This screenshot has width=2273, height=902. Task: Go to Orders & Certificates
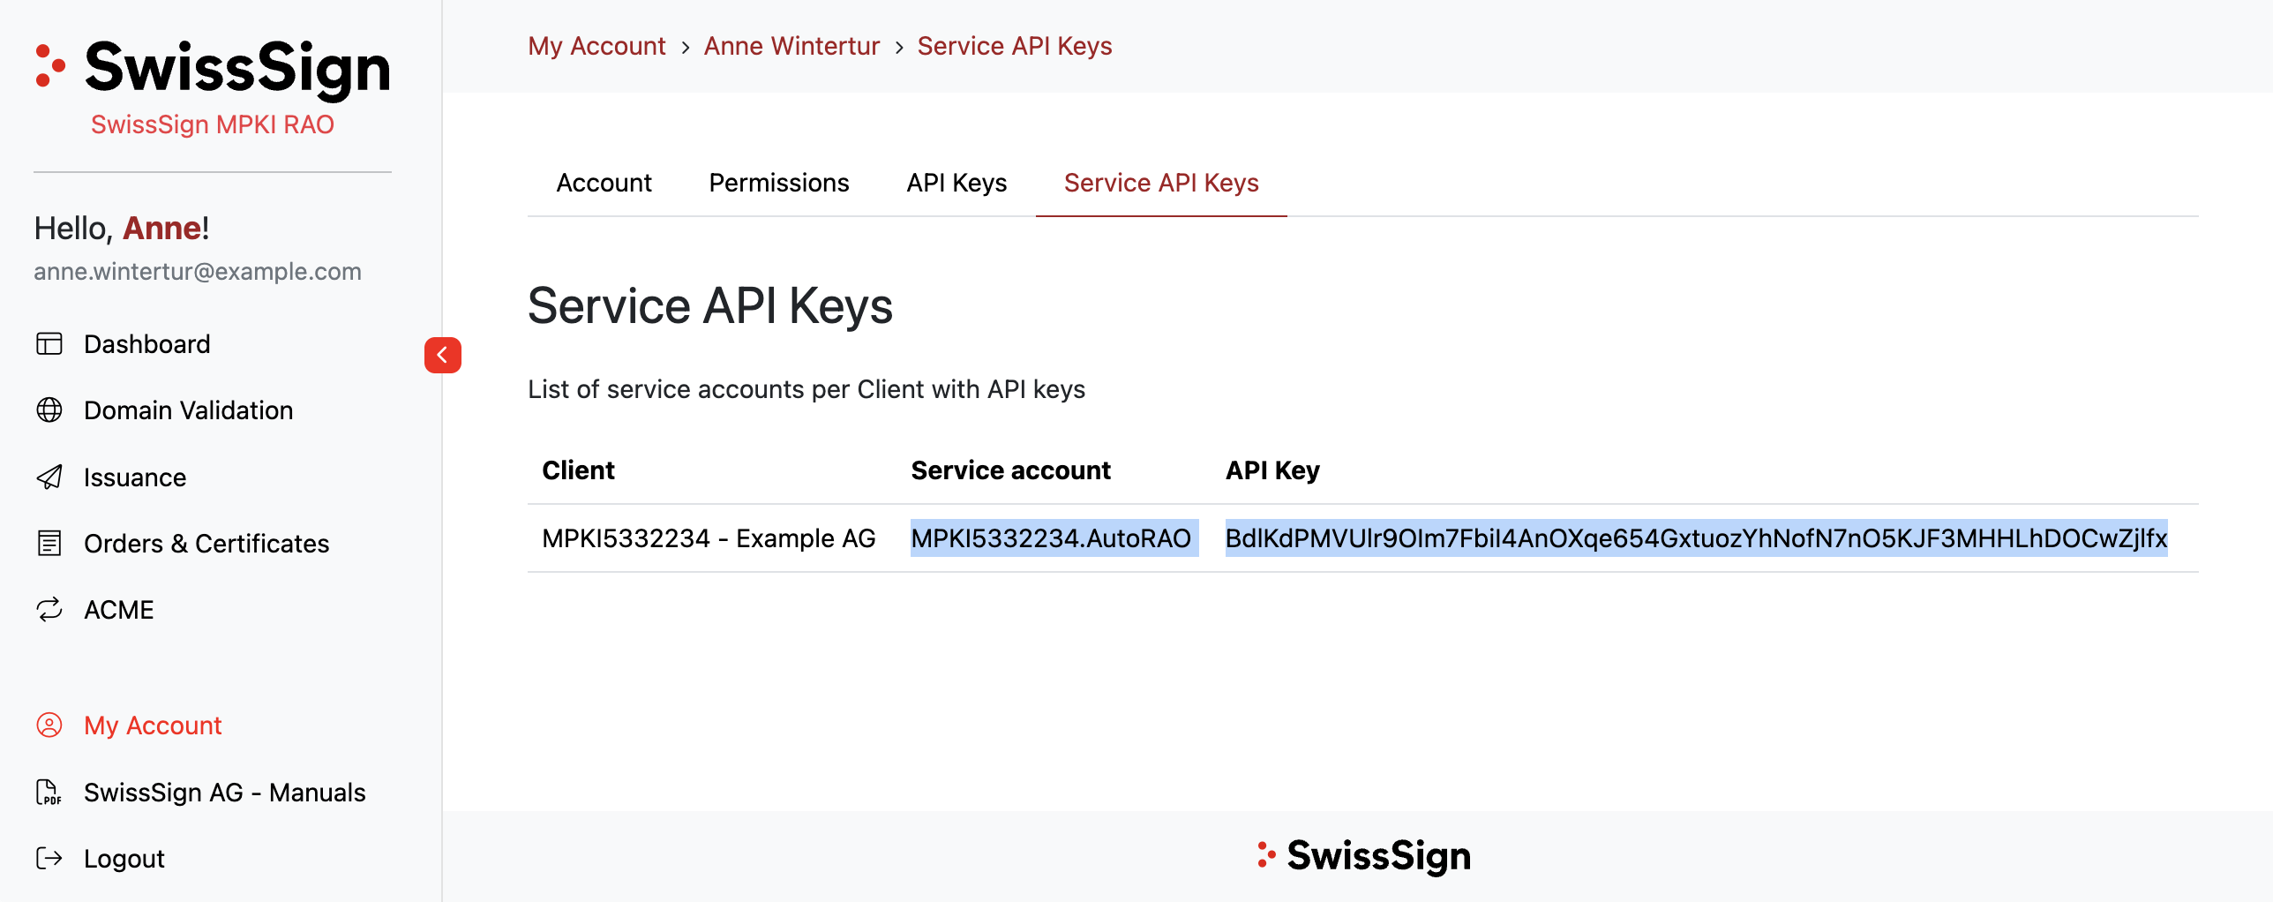click(x=206, y=543)
